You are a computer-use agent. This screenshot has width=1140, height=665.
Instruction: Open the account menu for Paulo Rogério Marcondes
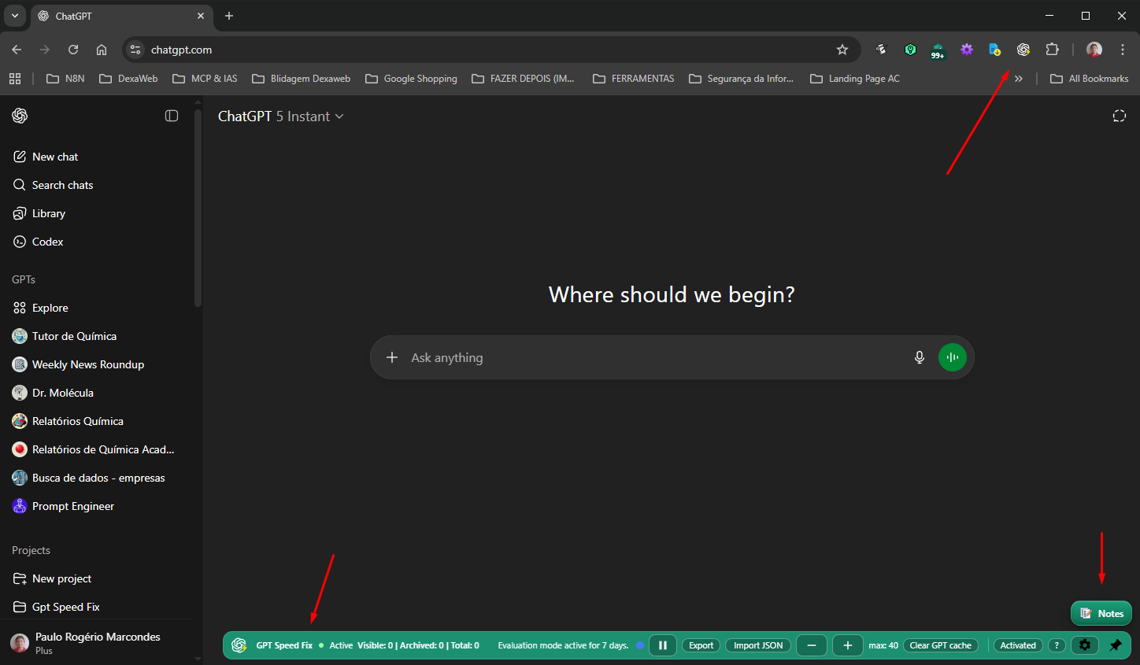tap(96, 643)
